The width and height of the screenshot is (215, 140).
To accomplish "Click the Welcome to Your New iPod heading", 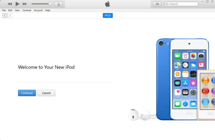I will coord(46,67).
